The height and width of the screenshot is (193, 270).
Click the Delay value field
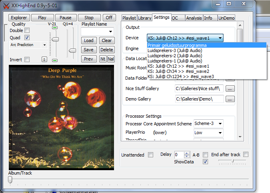coord(179,155)
